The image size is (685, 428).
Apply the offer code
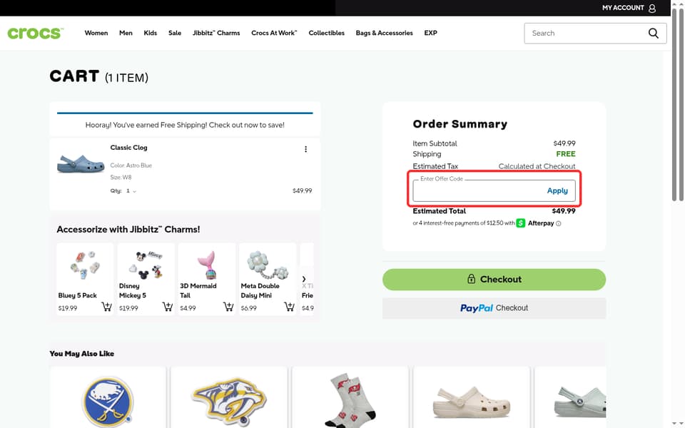click(557, 191)
